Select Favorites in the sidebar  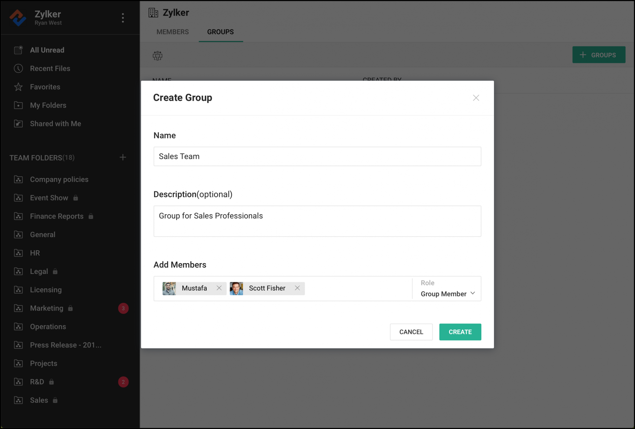[45, 87]
